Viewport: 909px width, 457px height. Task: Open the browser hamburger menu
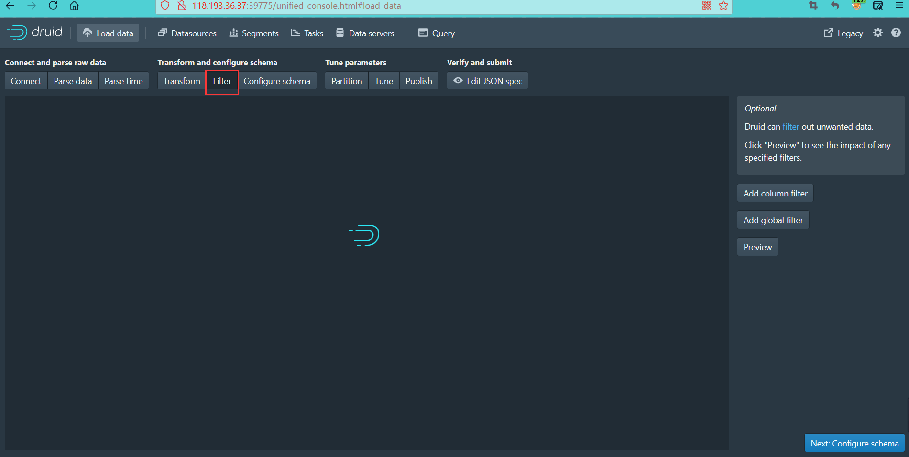899,6
